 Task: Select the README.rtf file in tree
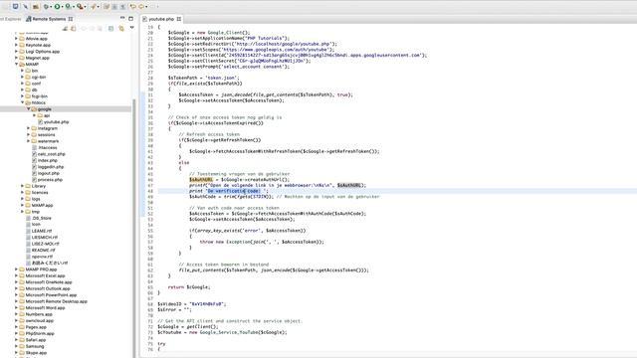click(44, 250)
